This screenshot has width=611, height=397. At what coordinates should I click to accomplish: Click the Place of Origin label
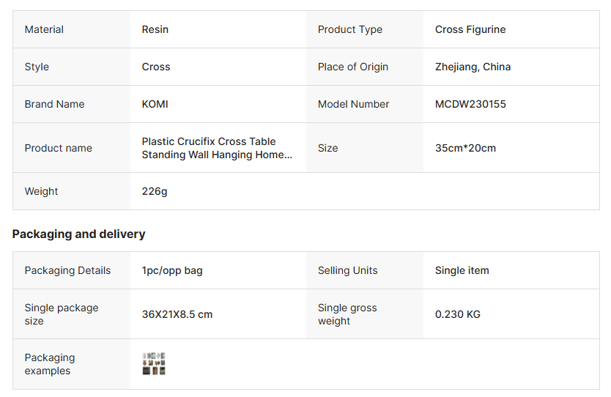(x=353, y=67)
